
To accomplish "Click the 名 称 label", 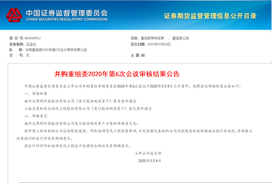I will 16,50.
